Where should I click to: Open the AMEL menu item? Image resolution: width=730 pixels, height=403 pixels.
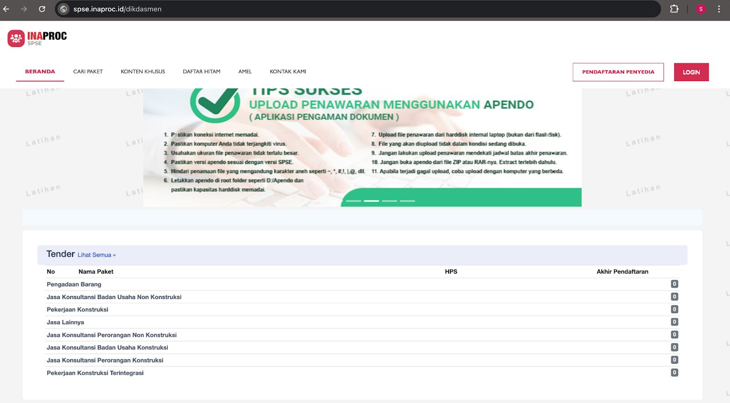(245, 72)
